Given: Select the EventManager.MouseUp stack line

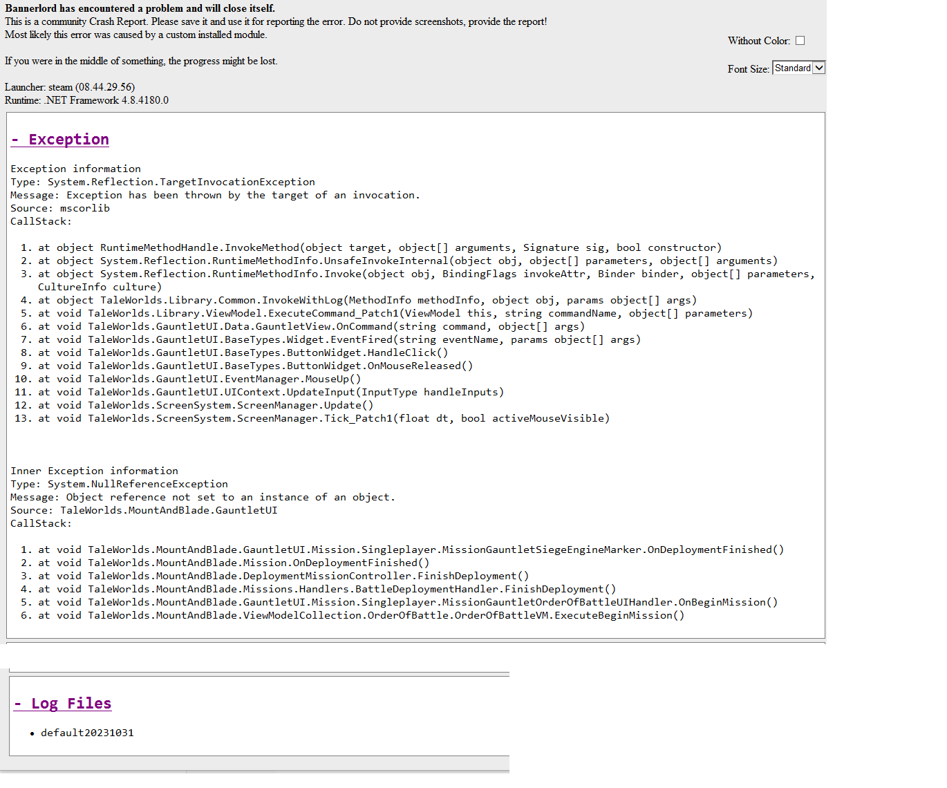Looking at the screenshot, I should pos(199,379).
